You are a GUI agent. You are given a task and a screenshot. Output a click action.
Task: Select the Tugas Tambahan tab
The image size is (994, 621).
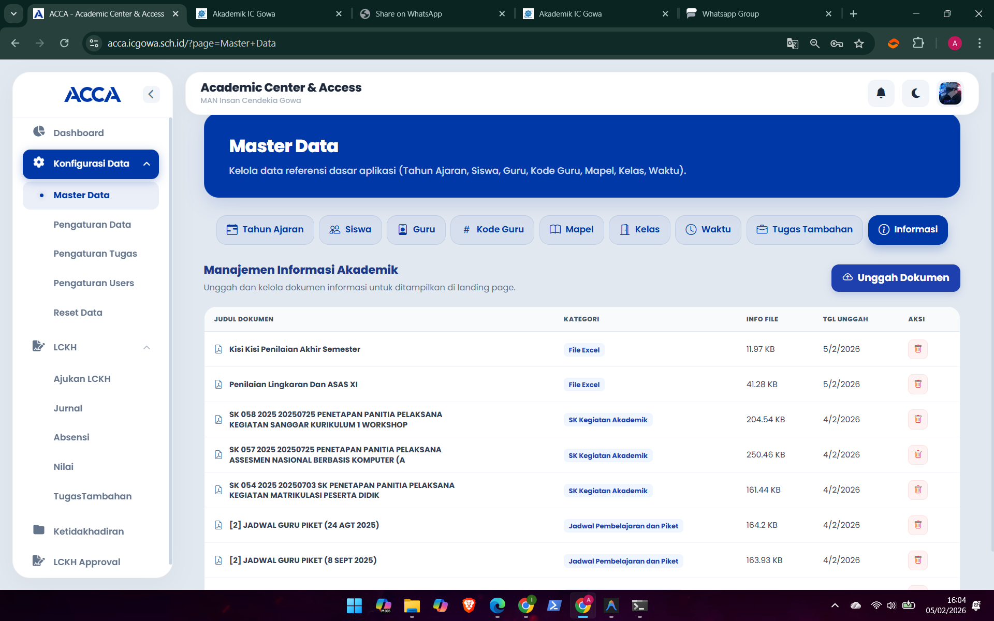pyautogui.click(x=804, y=230)
